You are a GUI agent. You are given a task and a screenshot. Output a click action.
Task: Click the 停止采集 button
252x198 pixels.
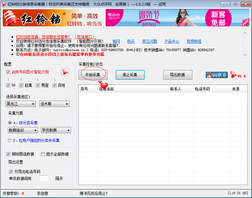tap(130, 75)
